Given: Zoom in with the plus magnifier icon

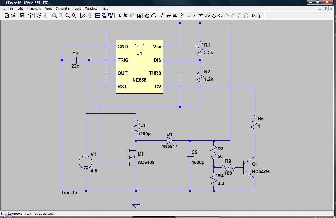Looking at the screenshot, I should pos(54,16).
